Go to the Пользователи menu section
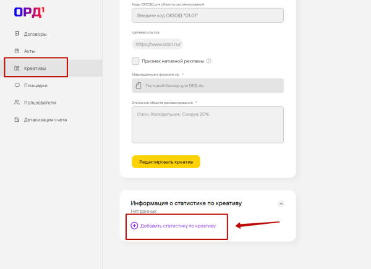 tap(40, 103)
